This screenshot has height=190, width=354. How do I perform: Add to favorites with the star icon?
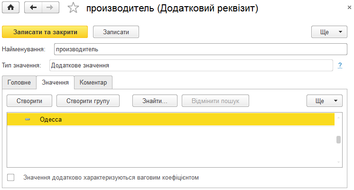(73, 8)
